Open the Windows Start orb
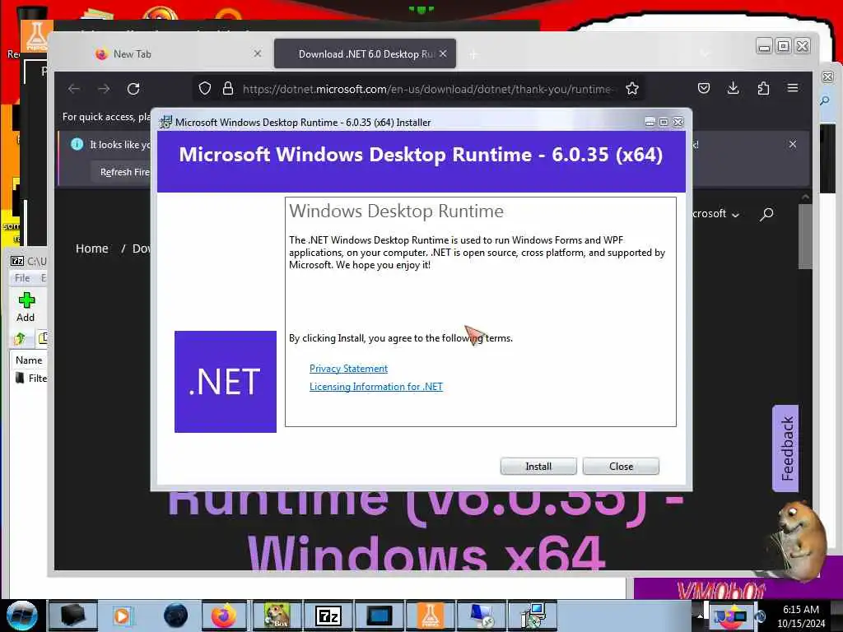The width and height of the screenshot is (843, 632). point(22,615)
